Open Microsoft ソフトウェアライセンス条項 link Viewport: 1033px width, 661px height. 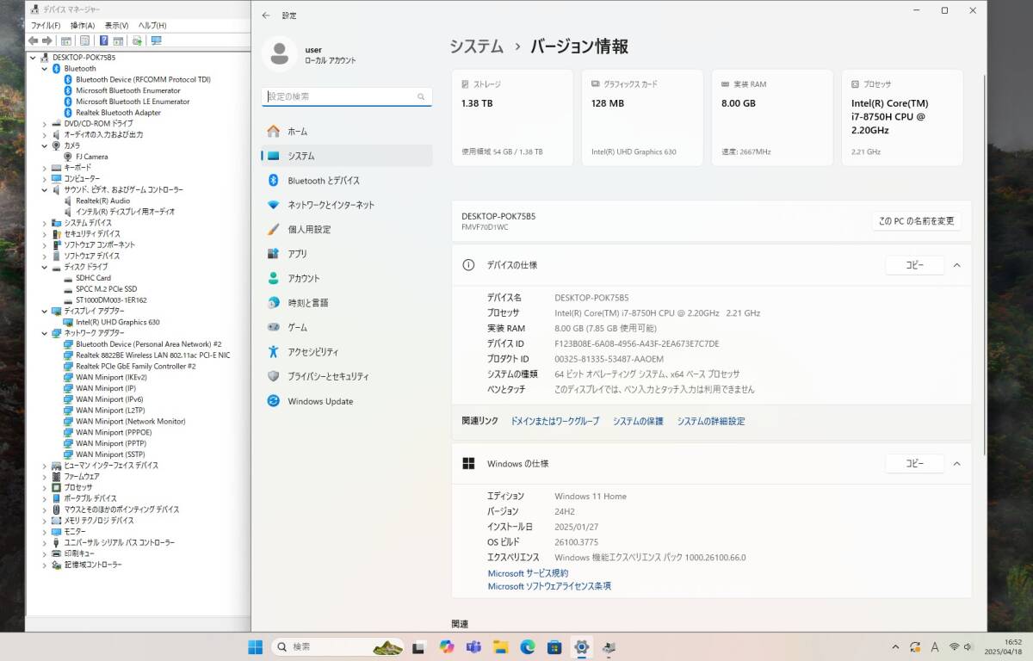pyautogui.click(x=549, y=586)
